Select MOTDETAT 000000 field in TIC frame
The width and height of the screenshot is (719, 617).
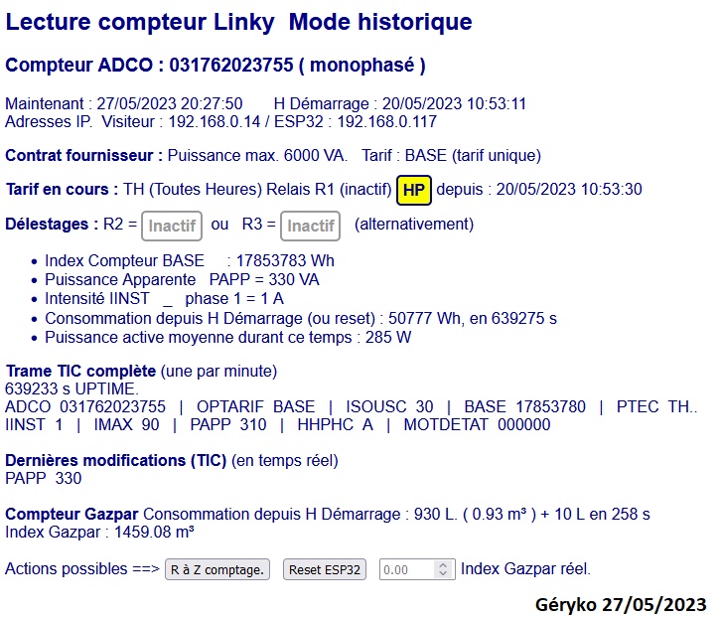[477, 424]
